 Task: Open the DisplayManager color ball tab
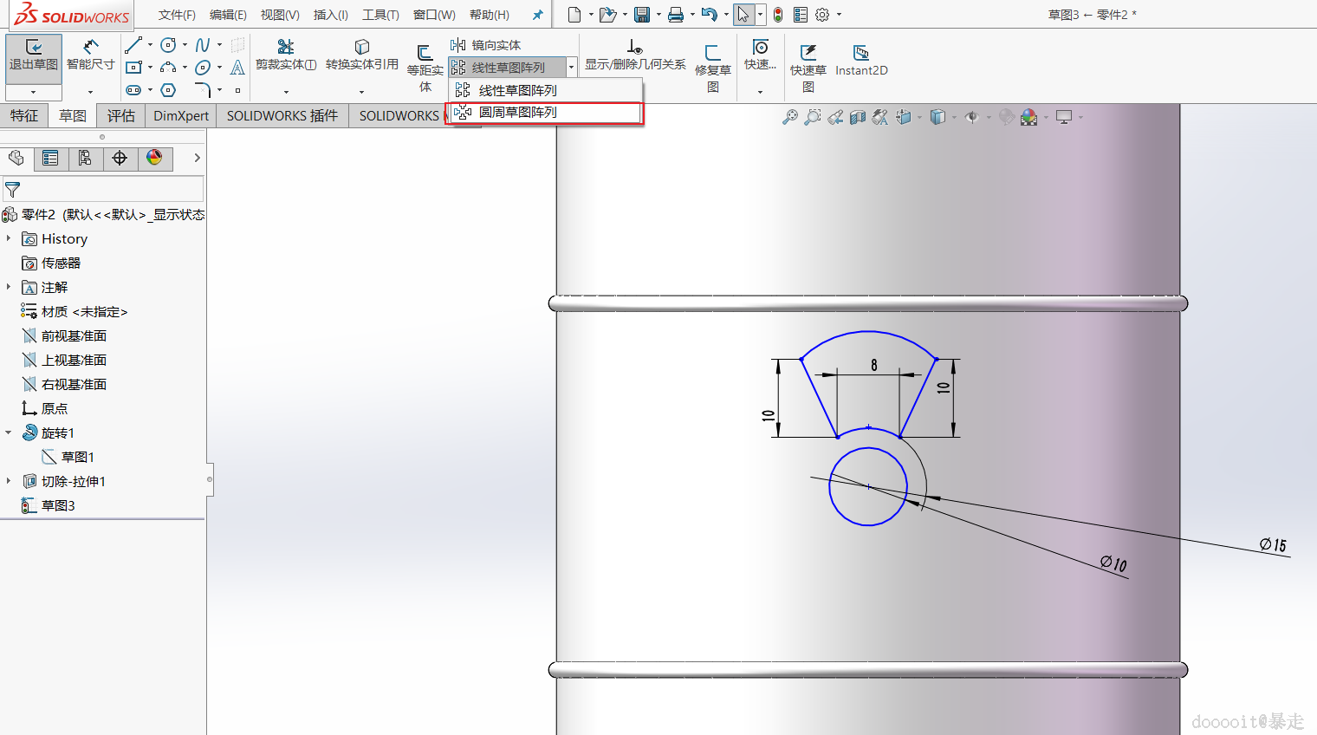(x=154, y=158)
